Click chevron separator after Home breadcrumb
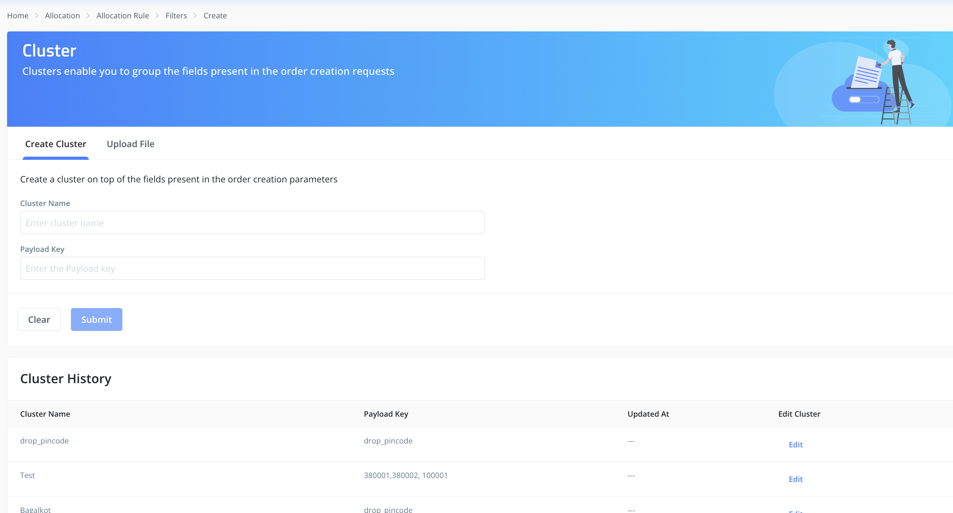 [37, 16]
